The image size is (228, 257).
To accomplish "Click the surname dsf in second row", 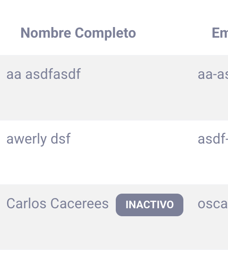I will point(61,139).
